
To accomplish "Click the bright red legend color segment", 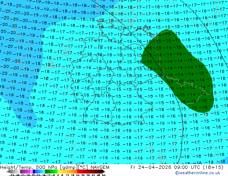I will click(78, 171).
